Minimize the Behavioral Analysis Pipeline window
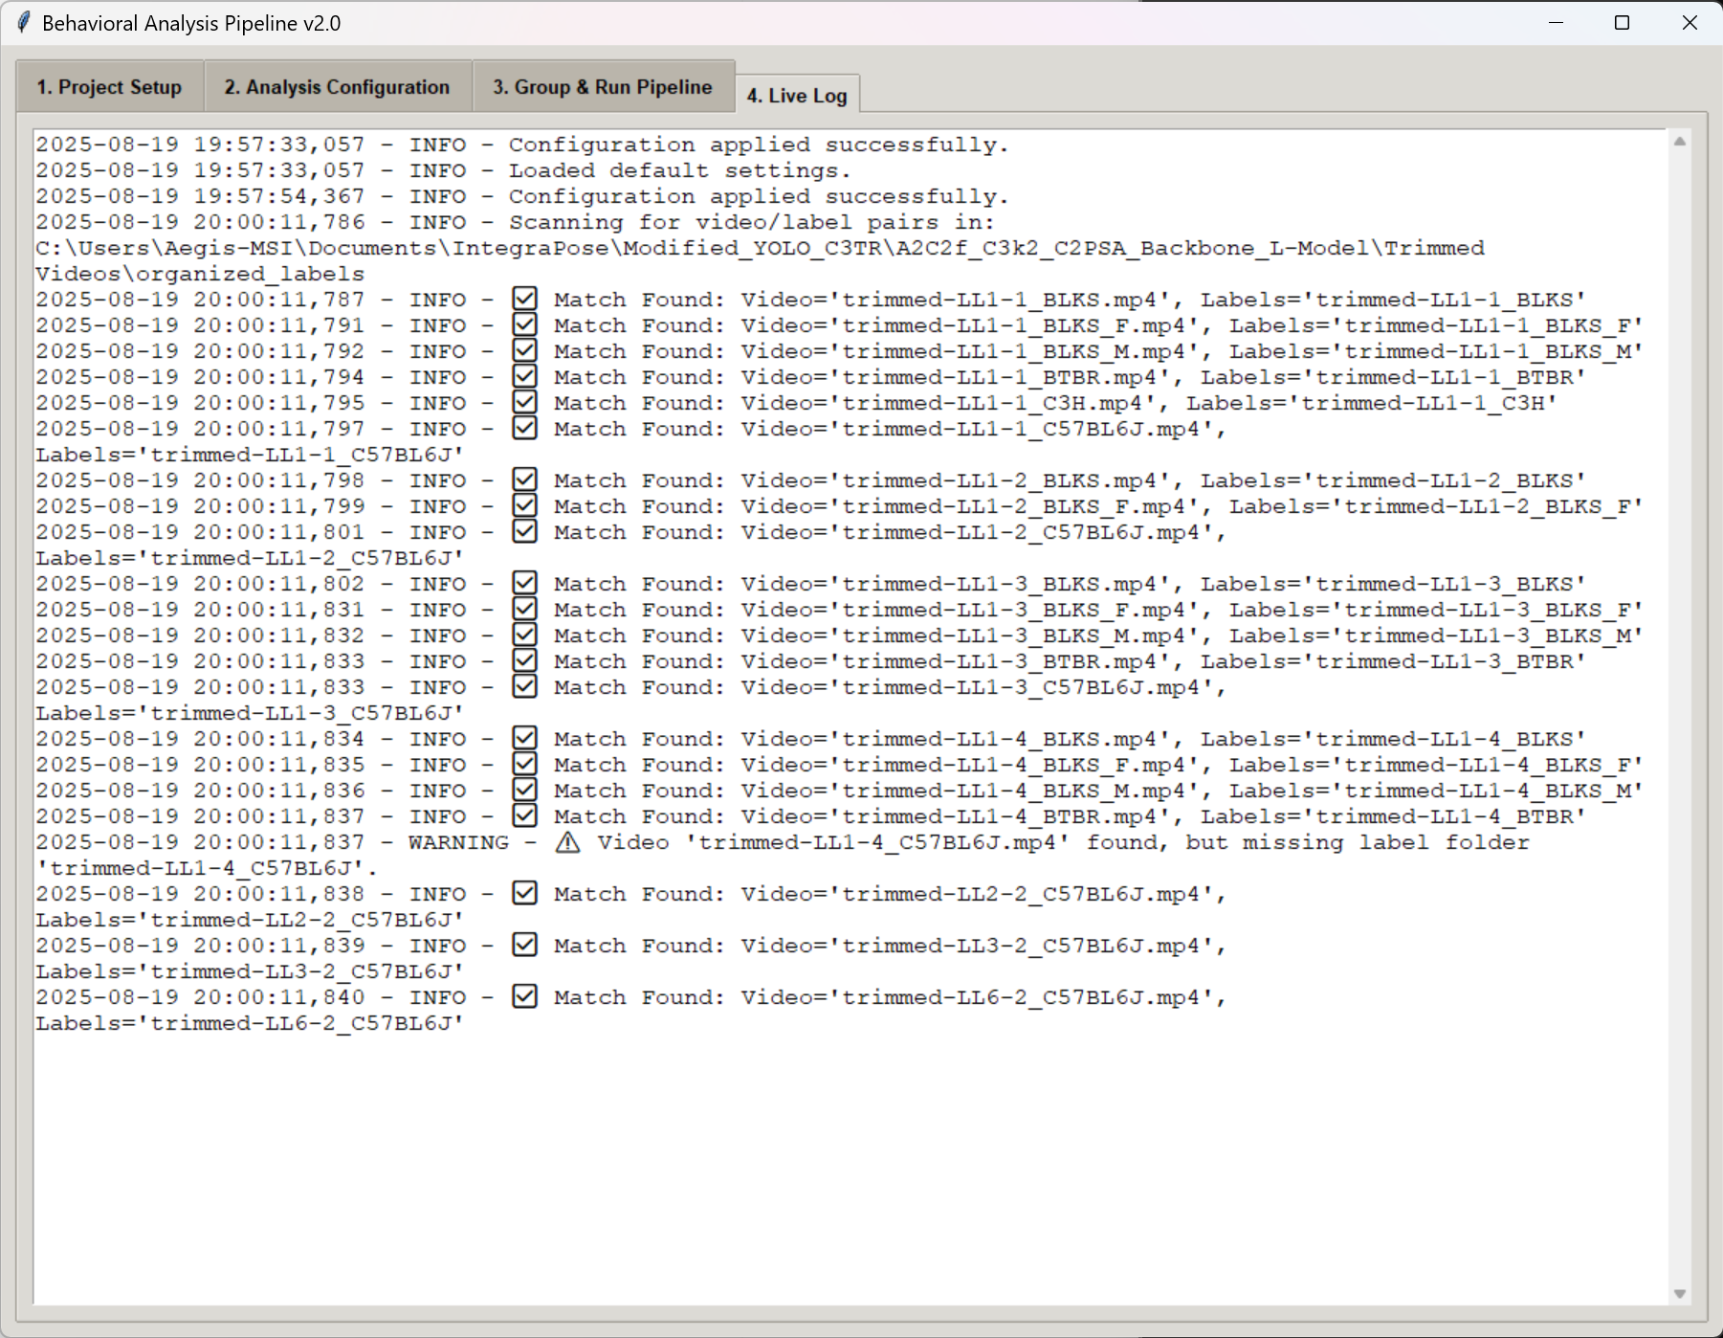This screenshot has width=1723, height=1338. 1557,23
